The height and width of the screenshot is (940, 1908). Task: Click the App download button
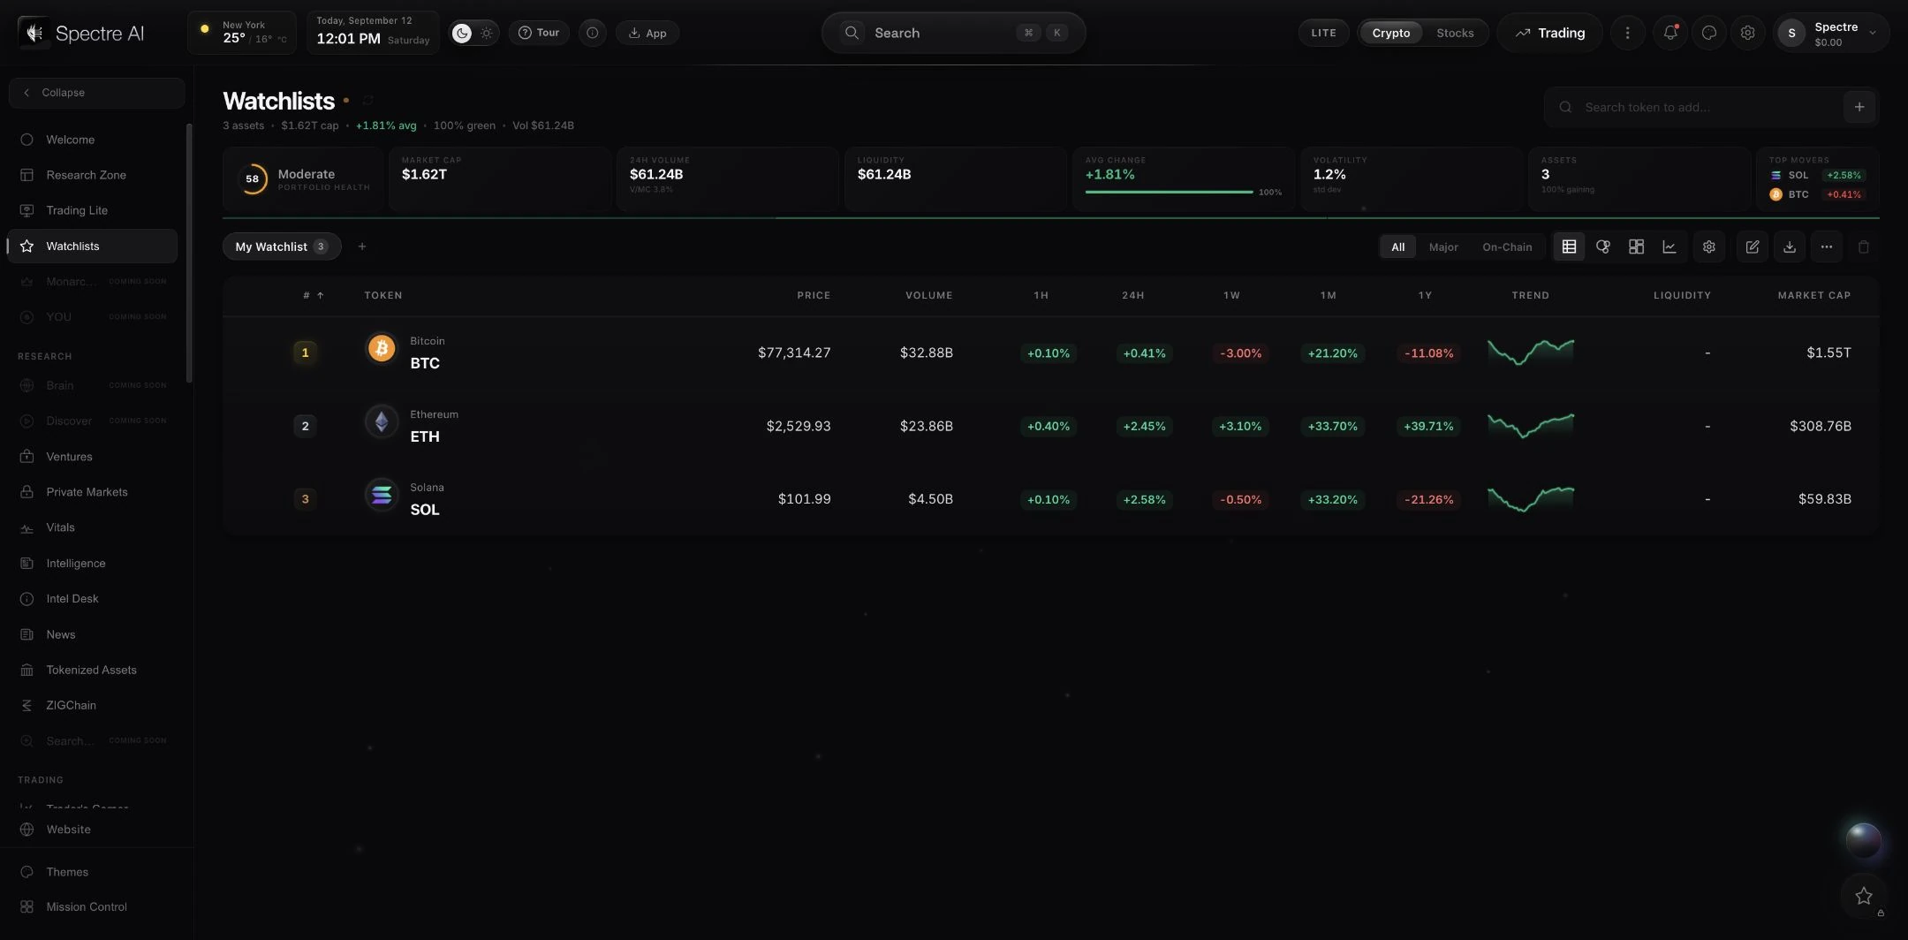647,33
